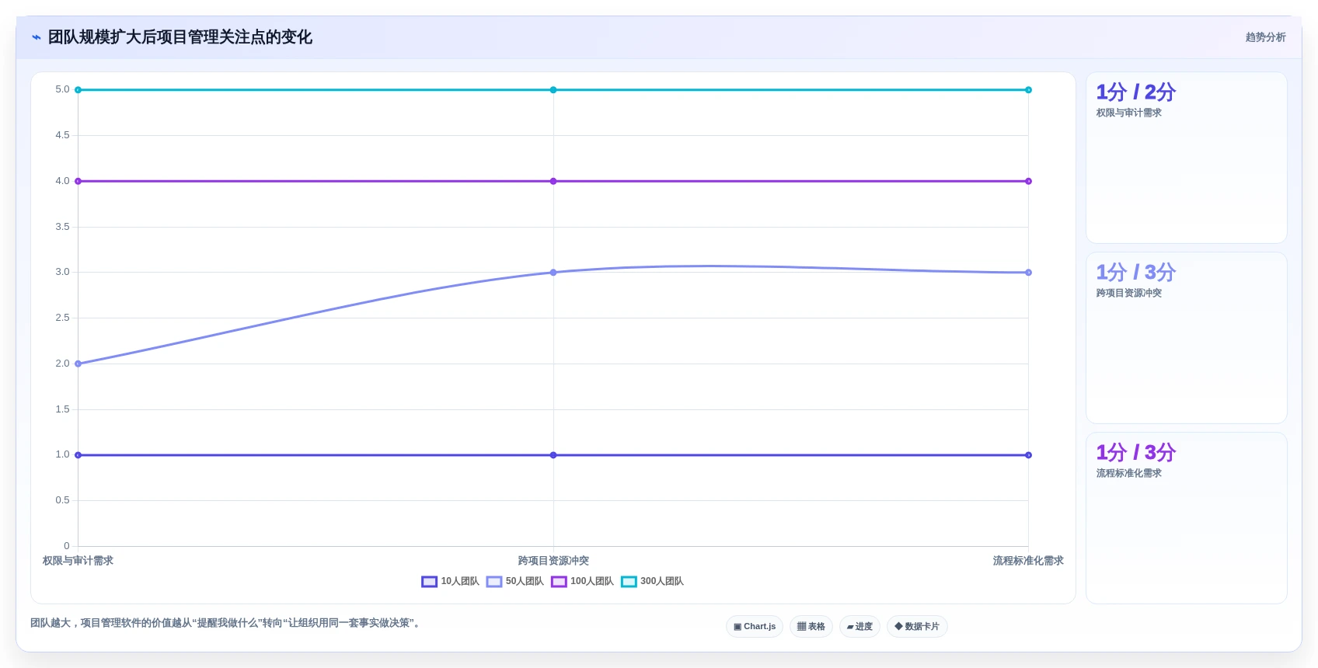Click the 50人团队 point at 权限与审计需求
Viewport: 1318px width, 668px height.
(x=78, y=364)
